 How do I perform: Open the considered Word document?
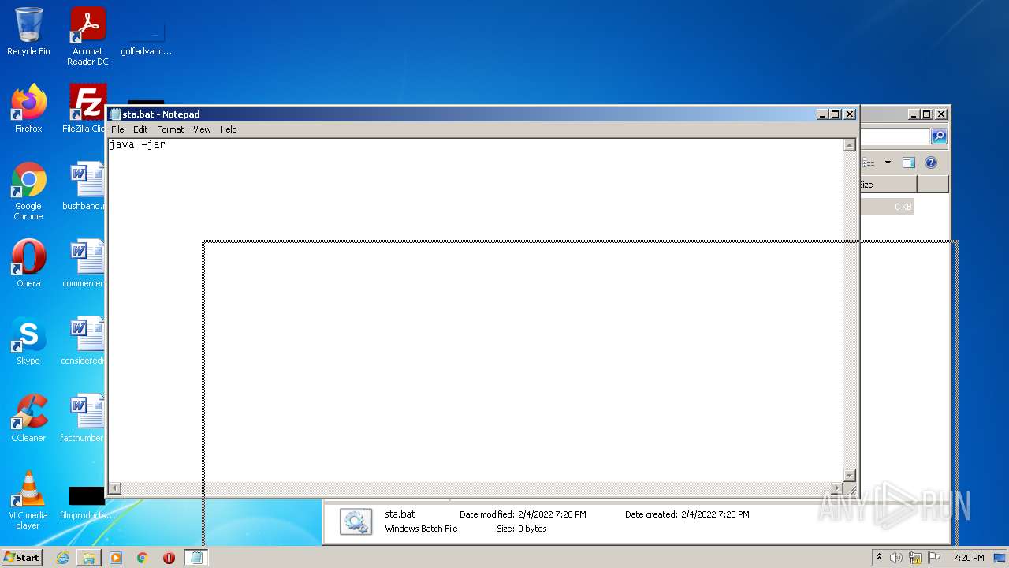84,340
